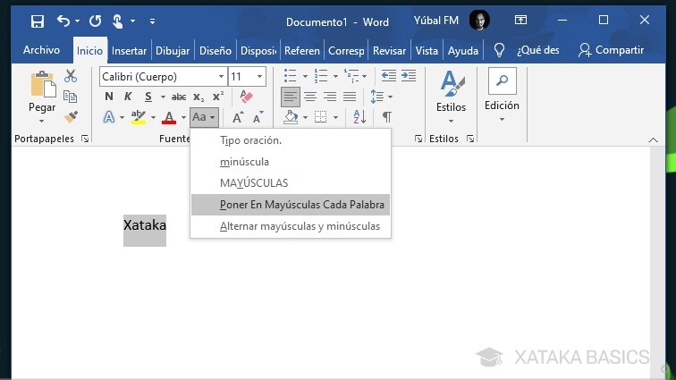
Task: Apply borders to the selection
Action: pyautogui.click(x=321, y=117)
